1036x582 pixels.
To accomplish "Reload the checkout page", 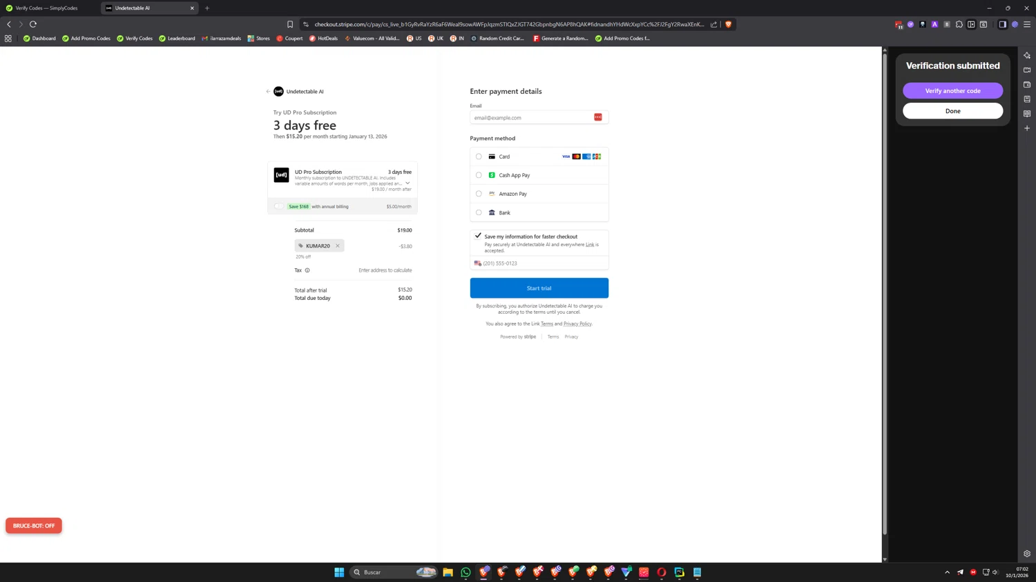I will pyautogui.click(x=33, y=24).
